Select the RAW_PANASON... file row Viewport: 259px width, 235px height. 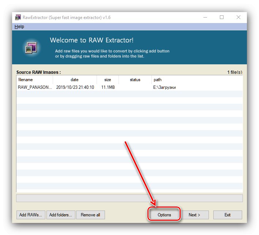[129, 87]
